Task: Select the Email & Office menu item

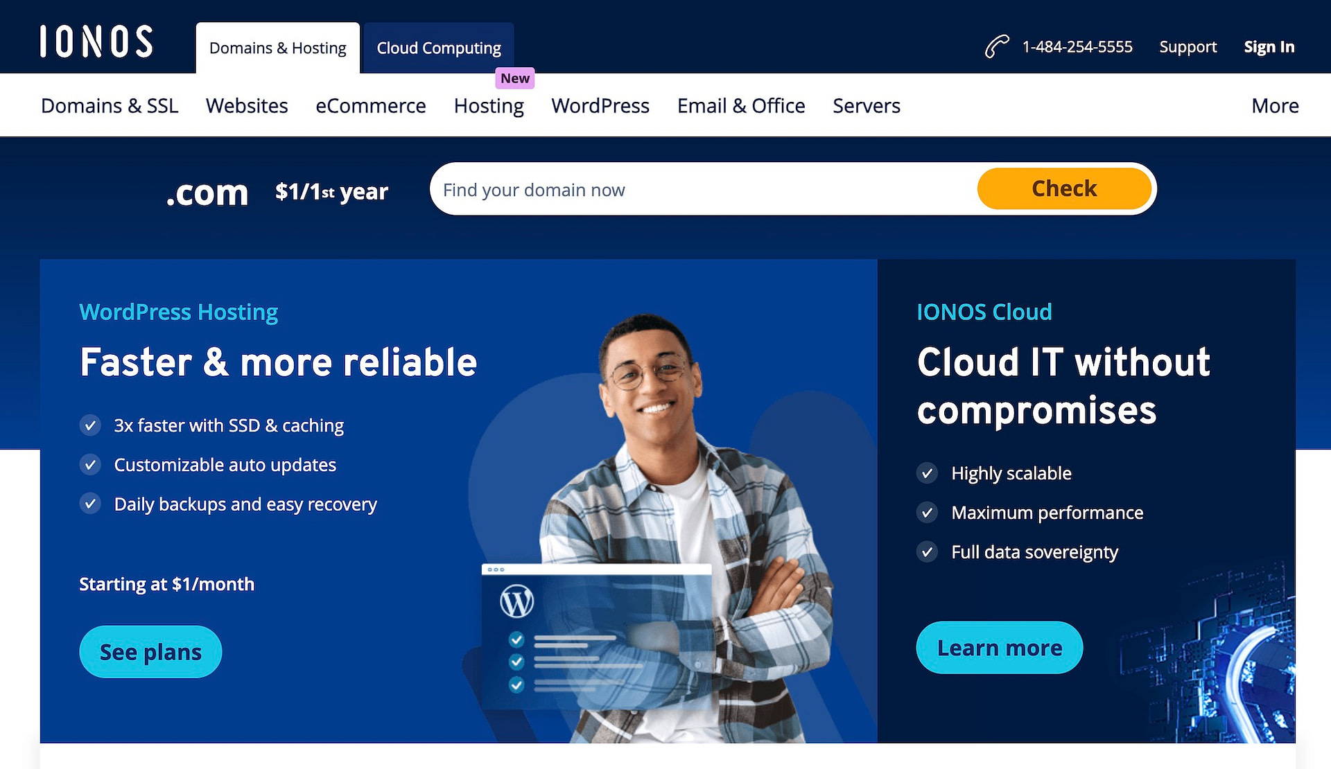Action: (x=741, y=105)
